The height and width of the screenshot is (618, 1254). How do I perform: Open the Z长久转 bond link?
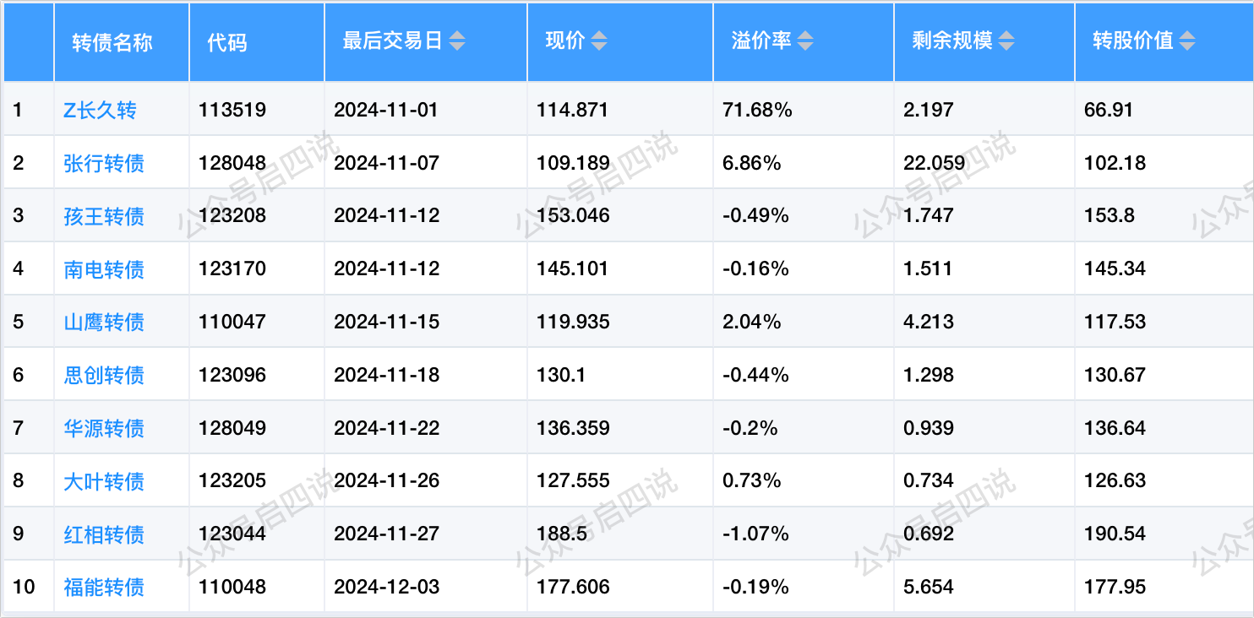coord(100,110)
